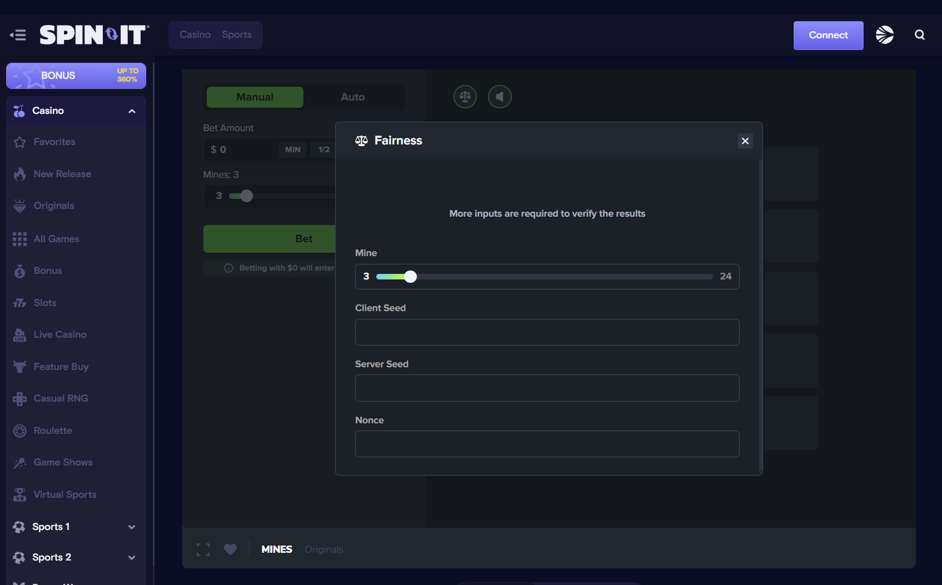Screen dimensions: 942x585
Task: Open Live Casino in the sidebar
Action: [x=60, y=334]
